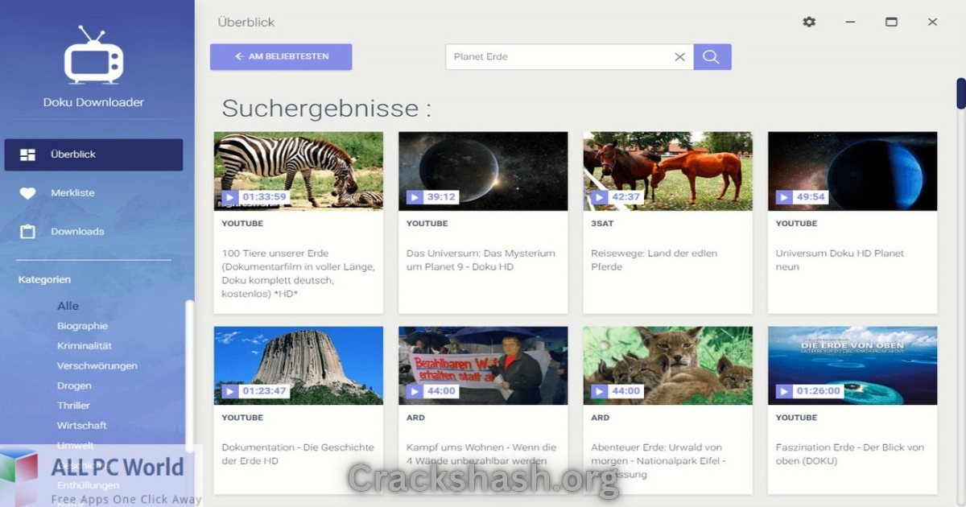Image resolution: width=966 pixels, height=507 pixels.
Task: Click the 3SAT source label
Action: click(602, 224)
